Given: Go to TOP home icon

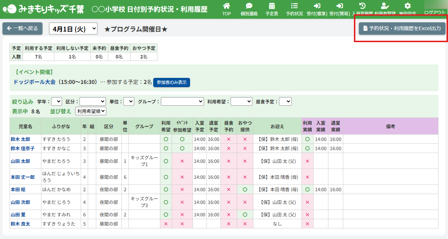Looking at the screenshot, I should 226,6.
